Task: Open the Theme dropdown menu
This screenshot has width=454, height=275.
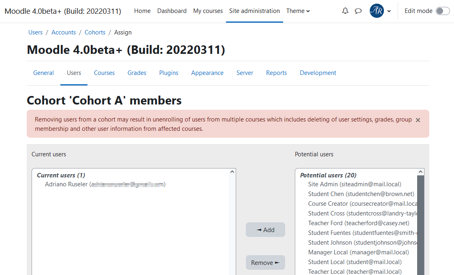Action: (298, 11)
